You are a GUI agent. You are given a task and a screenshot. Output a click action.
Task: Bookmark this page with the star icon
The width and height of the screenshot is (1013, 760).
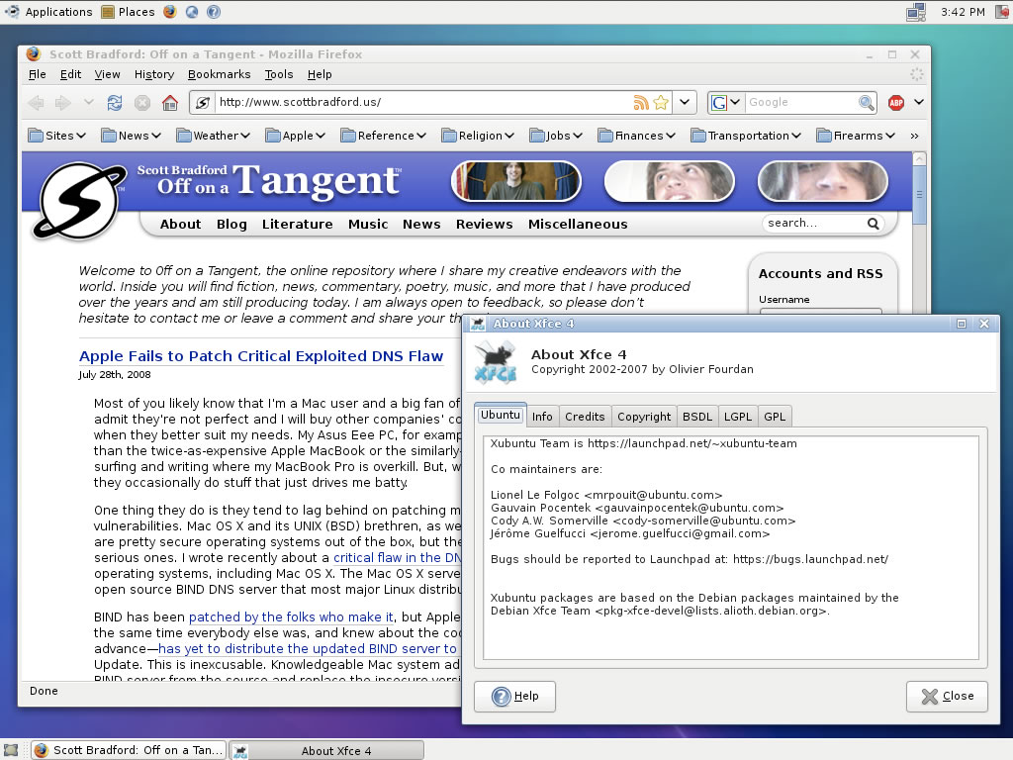661,102
